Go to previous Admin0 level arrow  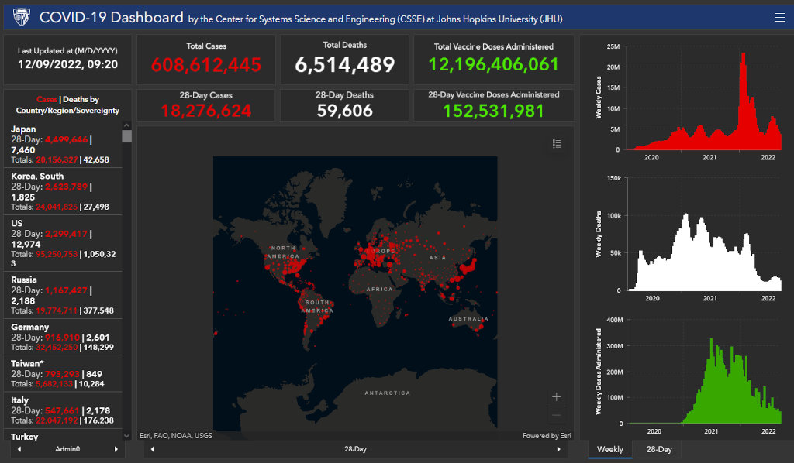pos(19,449)
